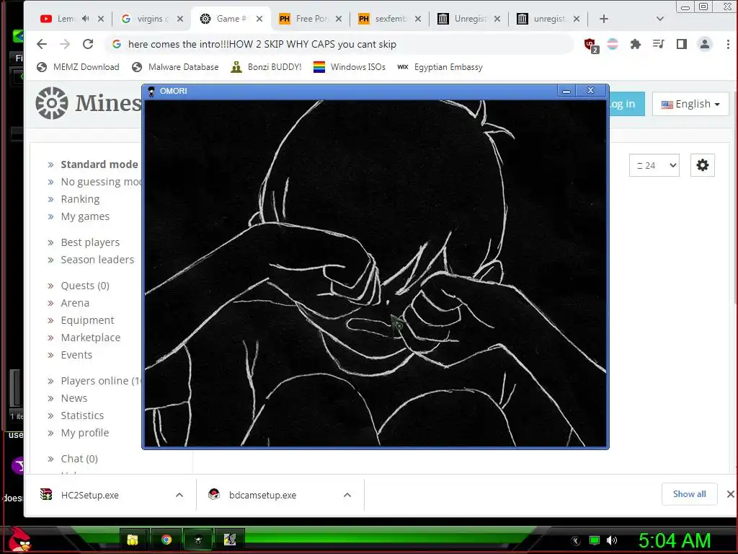This screenshot has width=738, height=554.
Task: Open the Bonzi BUDDY! bookmark
Action: click(266, 67)
